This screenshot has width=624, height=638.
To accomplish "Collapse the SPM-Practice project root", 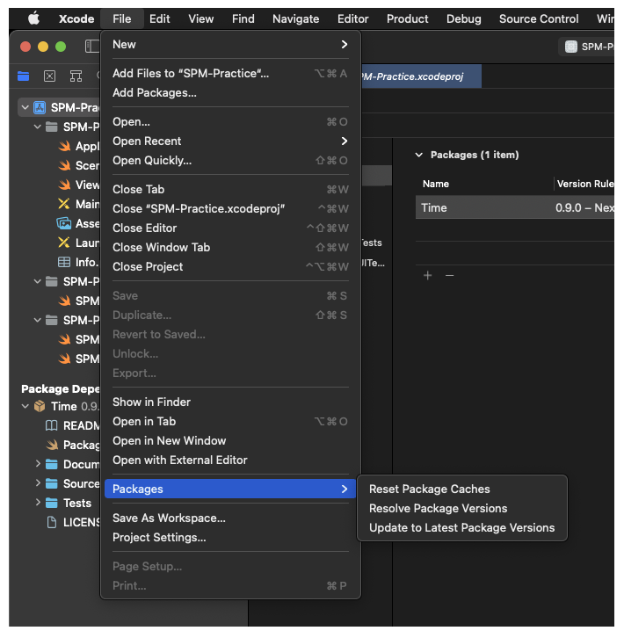I will [25, 107].
